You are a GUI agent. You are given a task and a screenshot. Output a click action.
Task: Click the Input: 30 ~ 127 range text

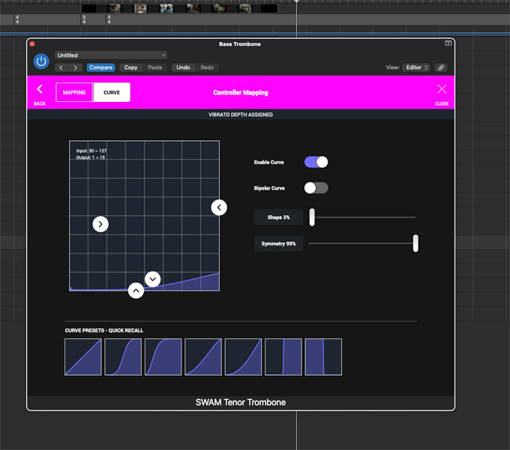91,151
